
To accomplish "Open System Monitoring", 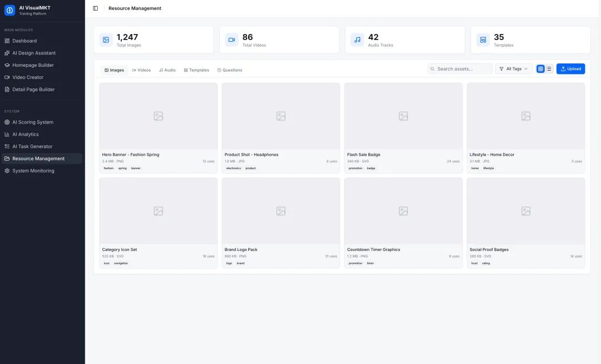I will click(42, 171).
